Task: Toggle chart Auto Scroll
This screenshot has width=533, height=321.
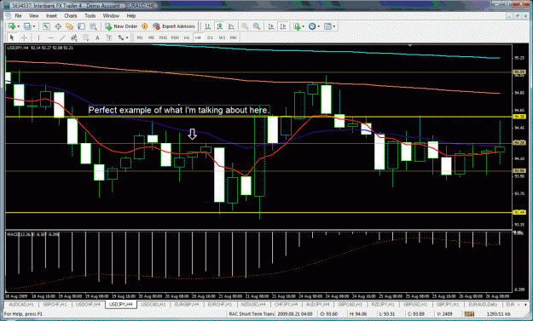Action: click(x=271, y=26)
